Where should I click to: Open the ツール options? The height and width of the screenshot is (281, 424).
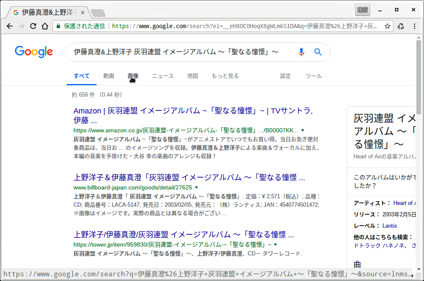(x=314, y=76)
